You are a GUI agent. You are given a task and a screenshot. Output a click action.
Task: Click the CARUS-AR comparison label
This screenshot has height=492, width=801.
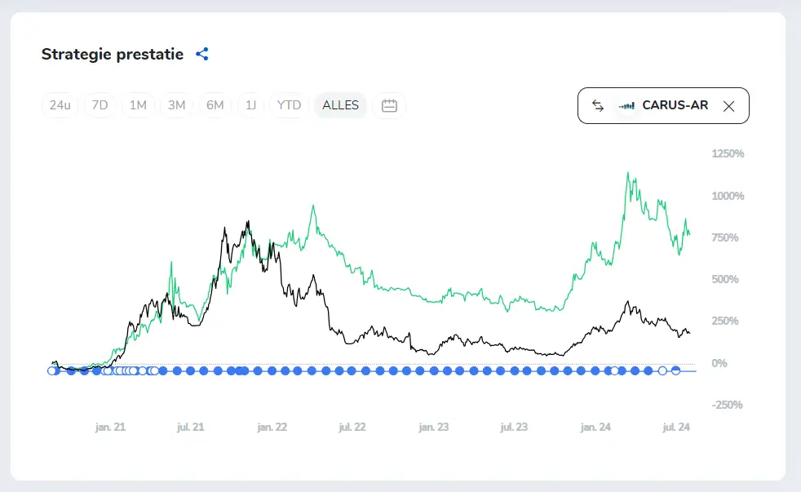(675, 106)
